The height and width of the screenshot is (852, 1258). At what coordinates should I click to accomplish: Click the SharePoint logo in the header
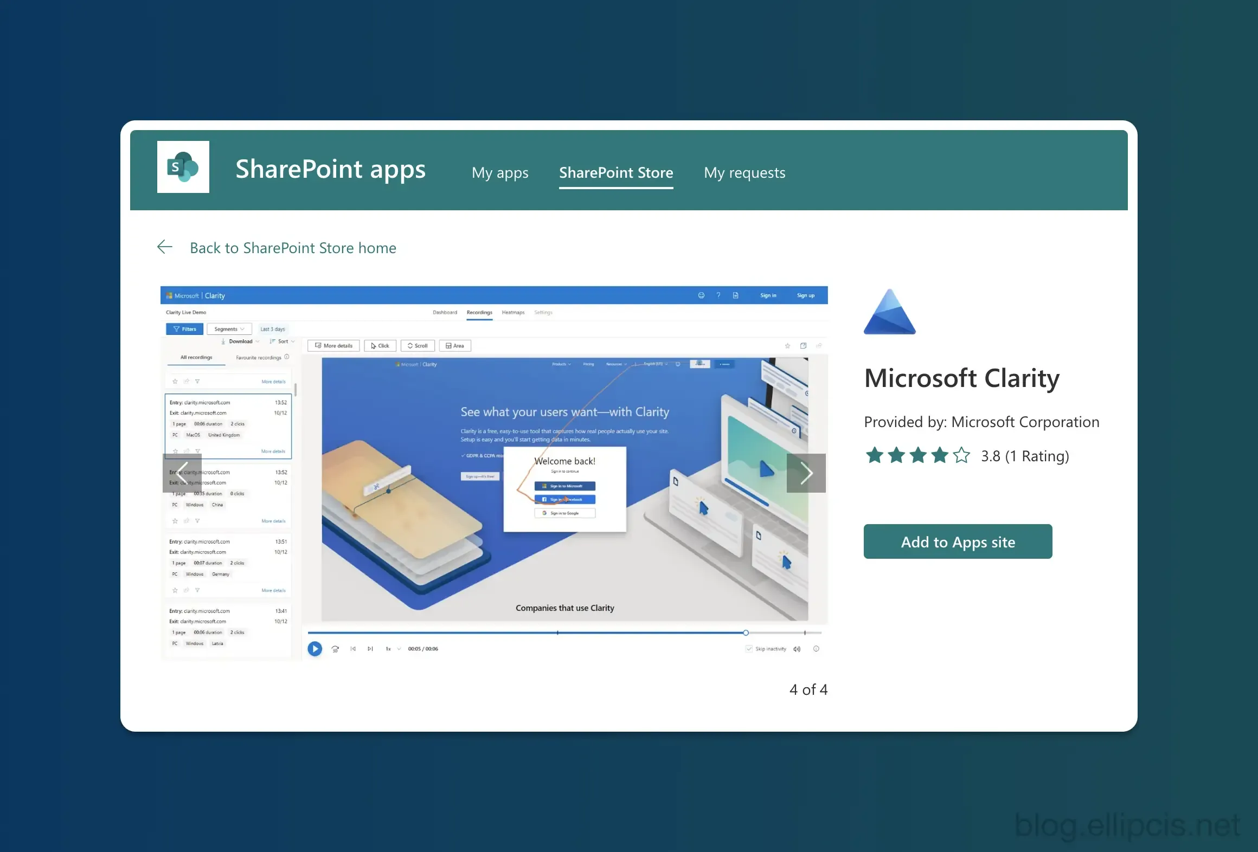(x=183, y=166)
